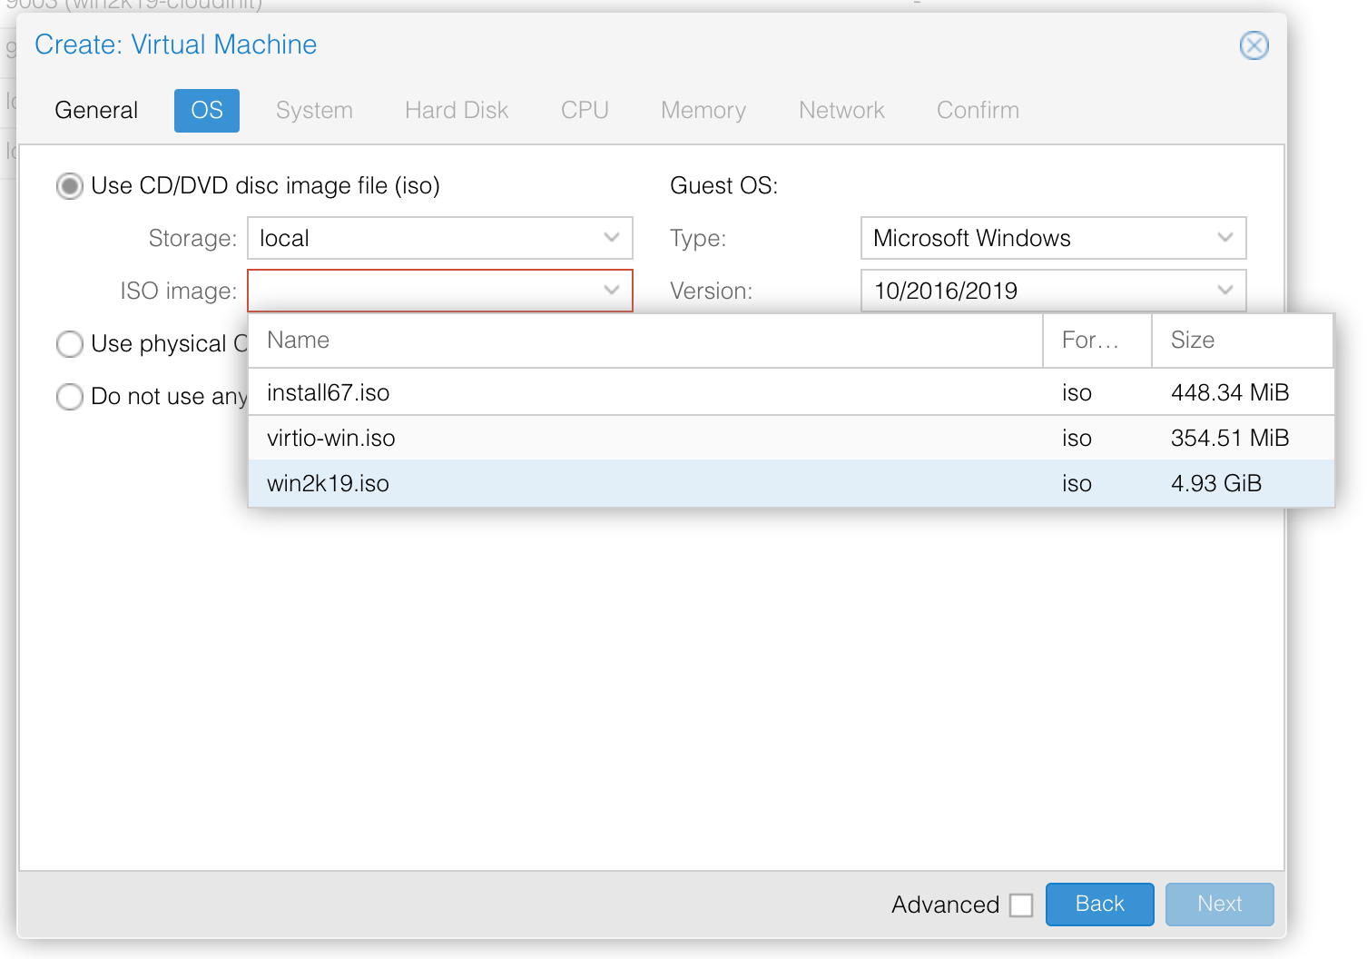Viewport: 1367px width, 959px height.
Task: Select the Do not use any media option
Action: coord(70,397)
